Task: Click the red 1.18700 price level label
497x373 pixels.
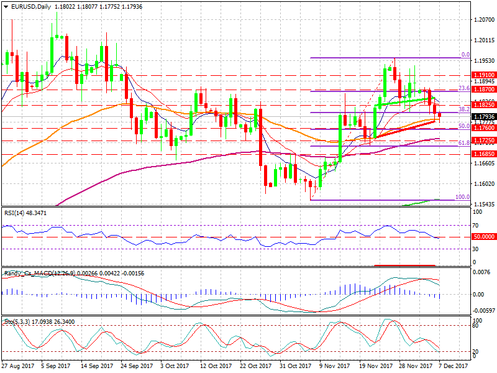Action: [484, 90]
